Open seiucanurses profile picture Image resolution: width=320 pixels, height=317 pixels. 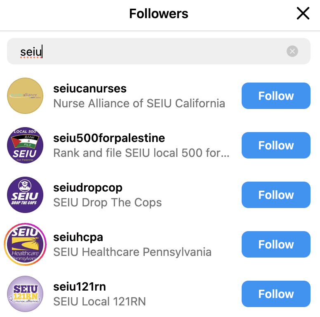pyautogui.click(x=25, y=96)
